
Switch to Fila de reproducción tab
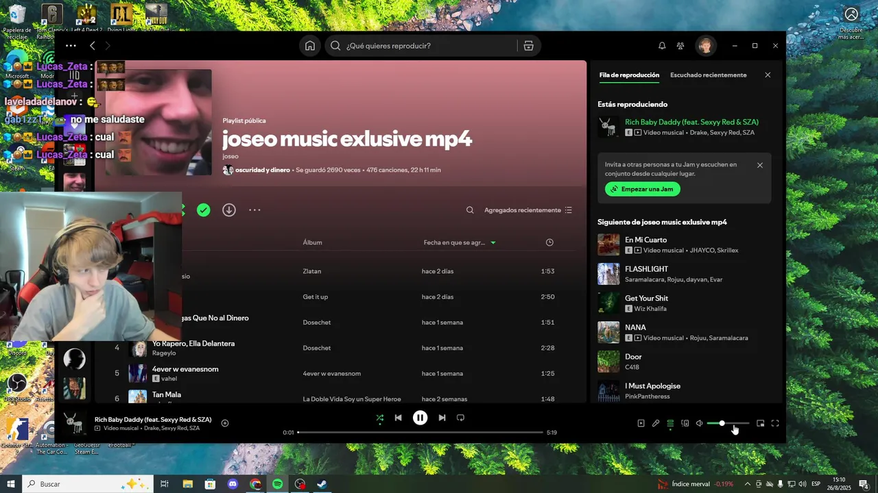(x=629, y=75)
